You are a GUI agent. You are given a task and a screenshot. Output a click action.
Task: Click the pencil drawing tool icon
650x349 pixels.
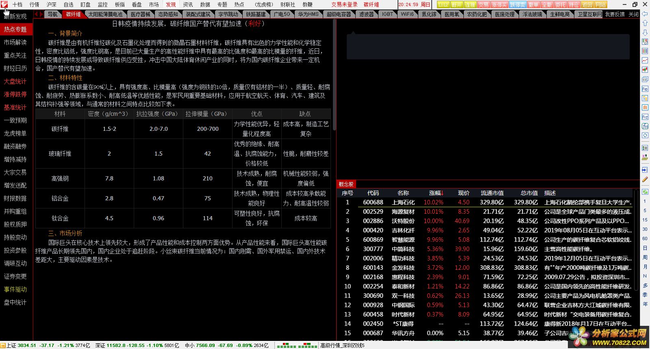point(645,179)
